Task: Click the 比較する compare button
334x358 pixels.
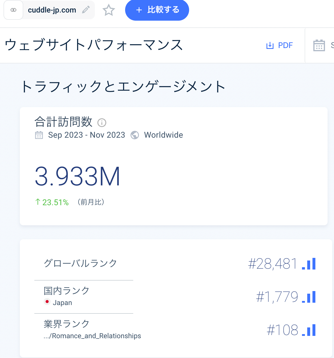Action: 157,10
